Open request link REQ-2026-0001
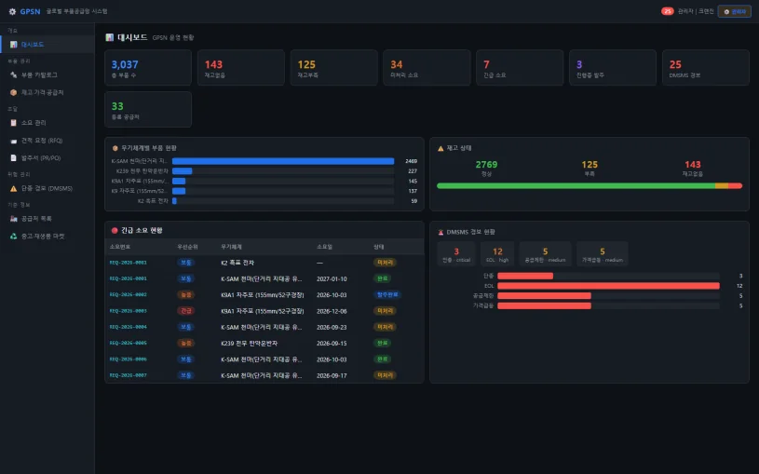This screenshot has height=474, width=759. click(128, 278)
